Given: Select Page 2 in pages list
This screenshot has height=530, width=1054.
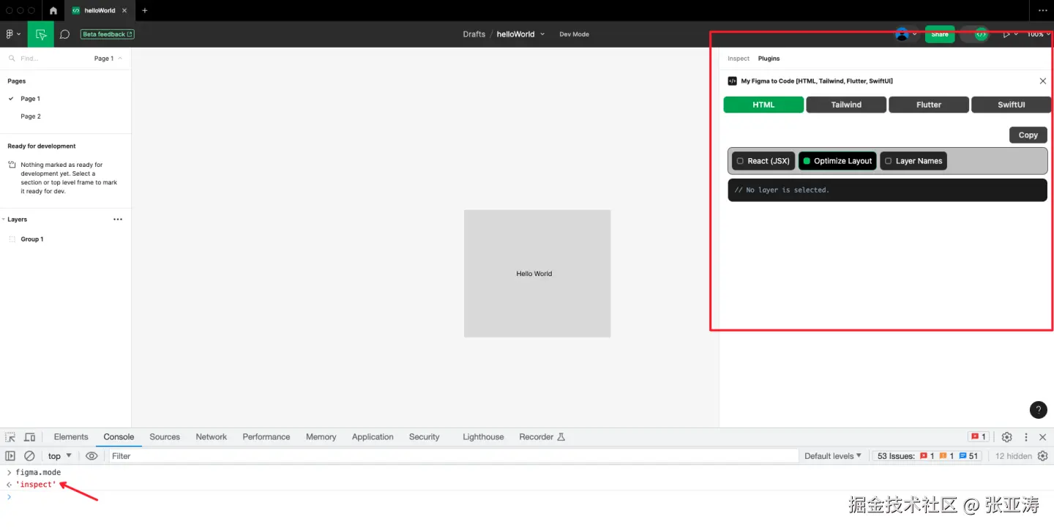Looking at the screenshot, I should coord(31,116).
